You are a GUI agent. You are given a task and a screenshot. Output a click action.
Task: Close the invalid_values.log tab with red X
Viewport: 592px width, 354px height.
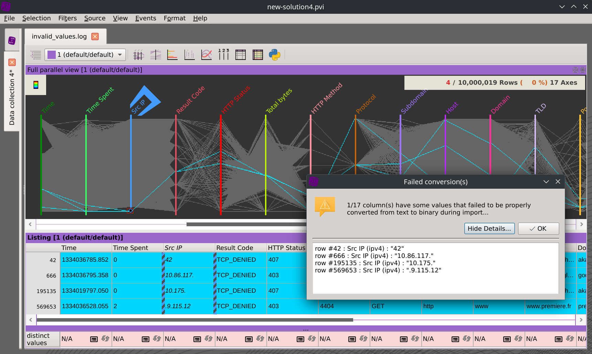click(95, 37)
